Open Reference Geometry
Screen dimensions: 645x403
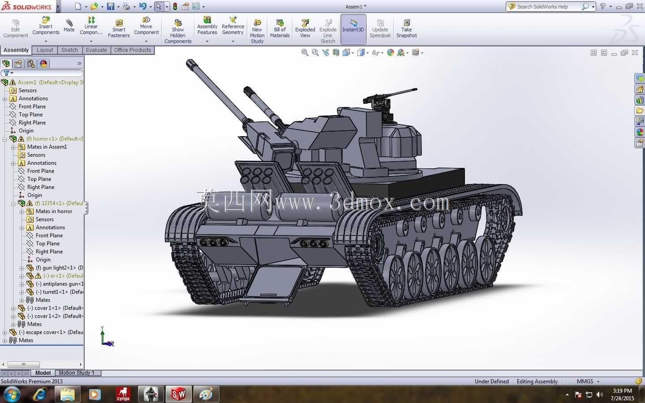(233, 26)
